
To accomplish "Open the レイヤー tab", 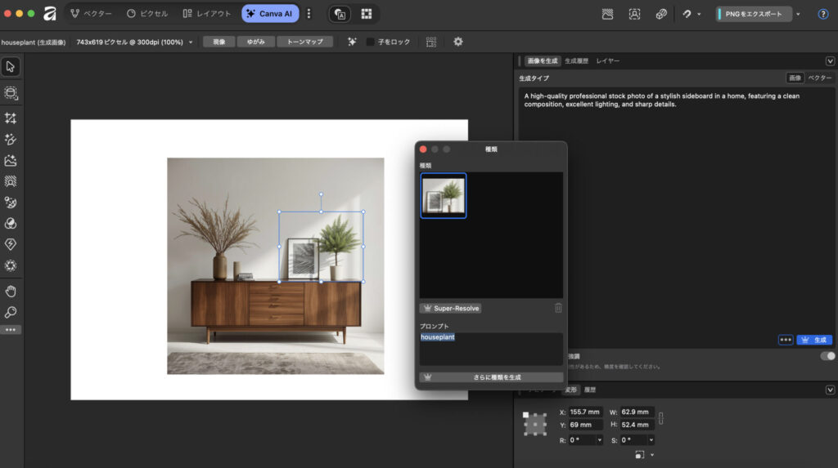I will [607, 61].
